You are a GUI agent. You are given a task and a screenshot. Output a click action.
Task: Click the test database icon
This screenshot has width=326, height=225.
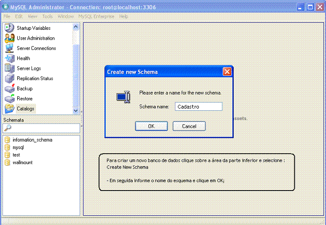tap(7, 155)
